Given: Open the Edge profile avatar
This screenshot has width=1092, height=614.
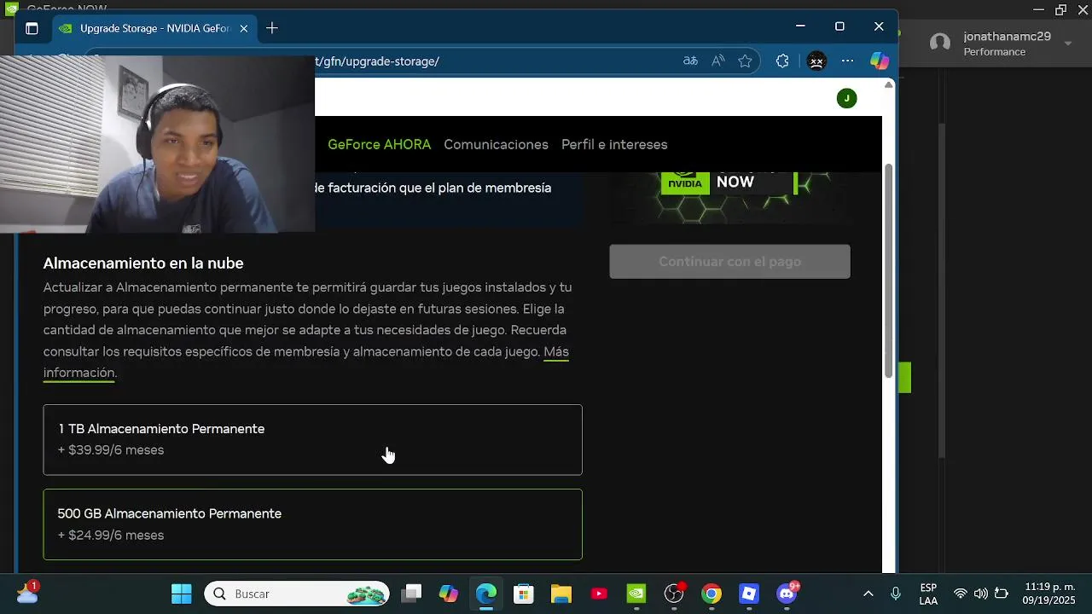Looking at the screenshot, I should click(816, 61).
